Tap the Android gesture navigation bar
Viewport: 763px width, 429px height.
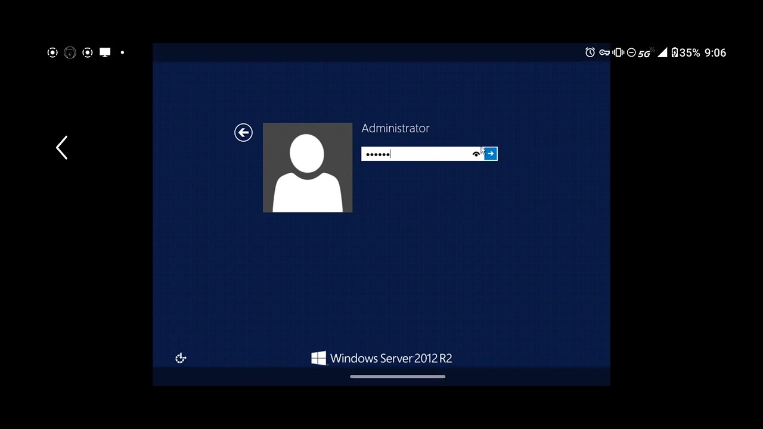(398, 377)
